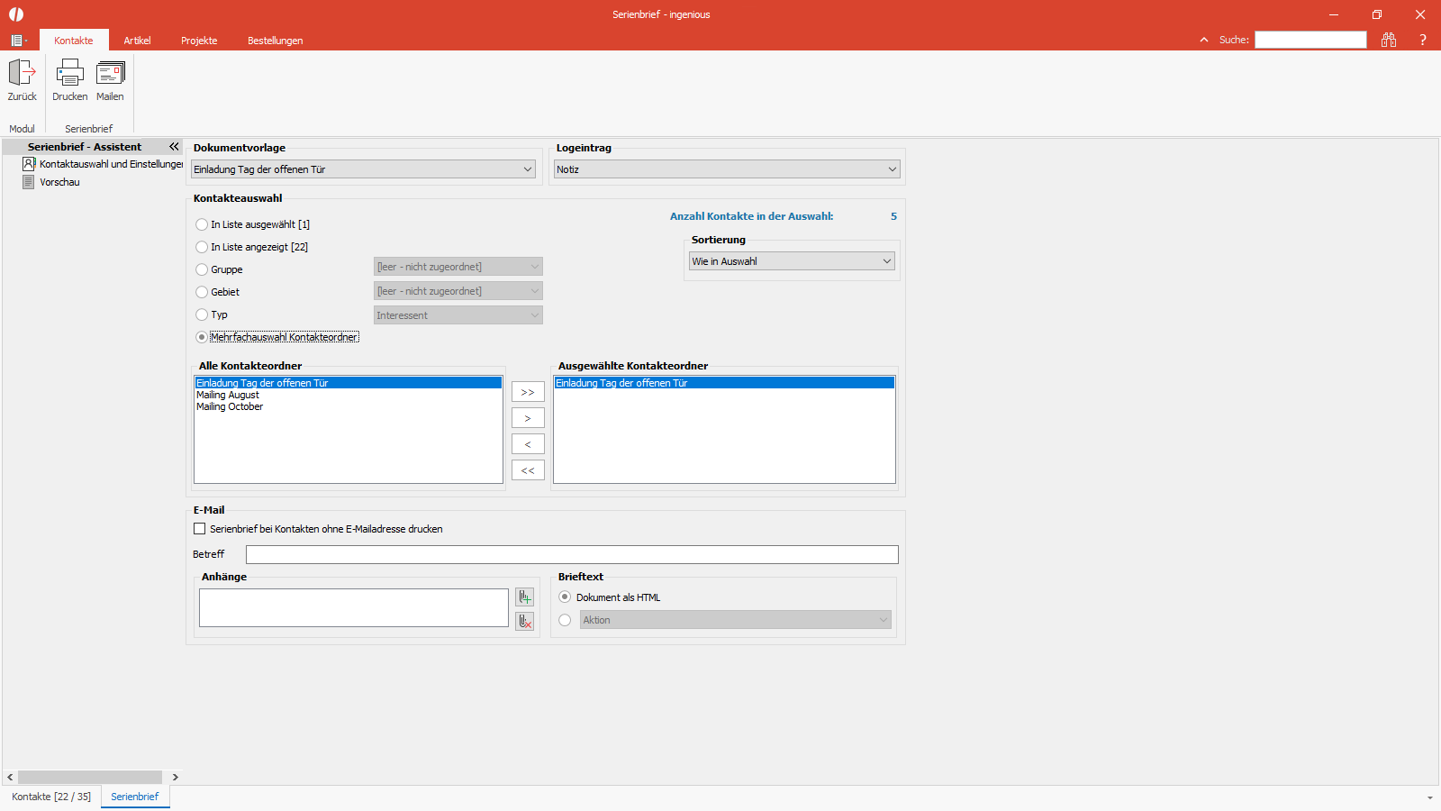Move all folders right with >> button
Screen dimensions: 1441x811
pyautogui.click(x=528, y=392)
